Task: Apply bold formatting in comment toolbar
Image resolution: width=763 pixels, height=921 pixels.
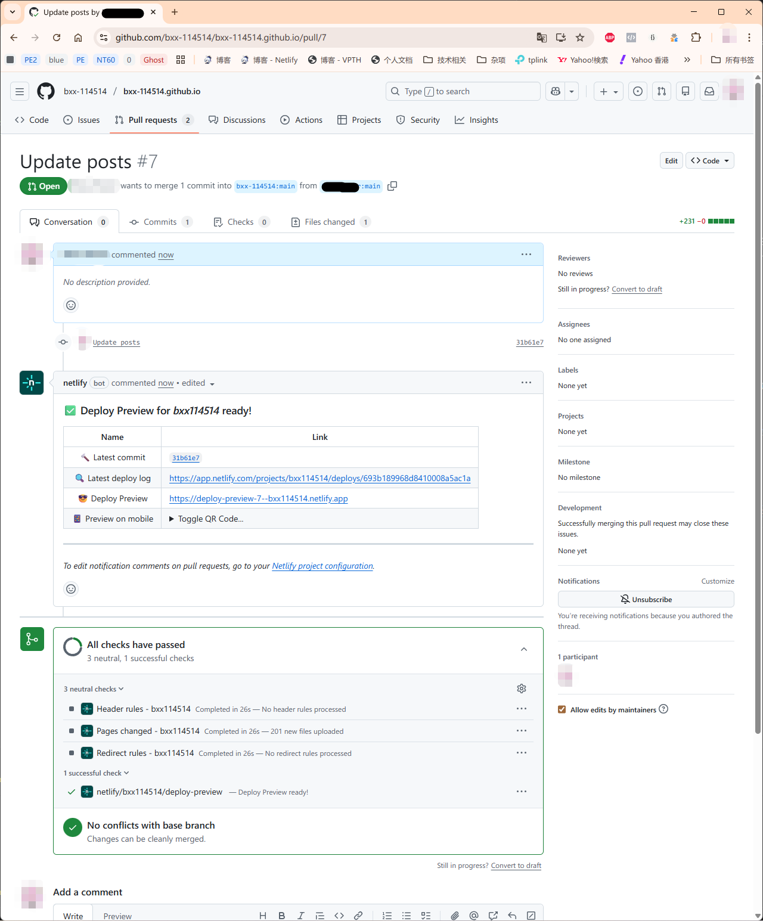Action: [282, 916]
